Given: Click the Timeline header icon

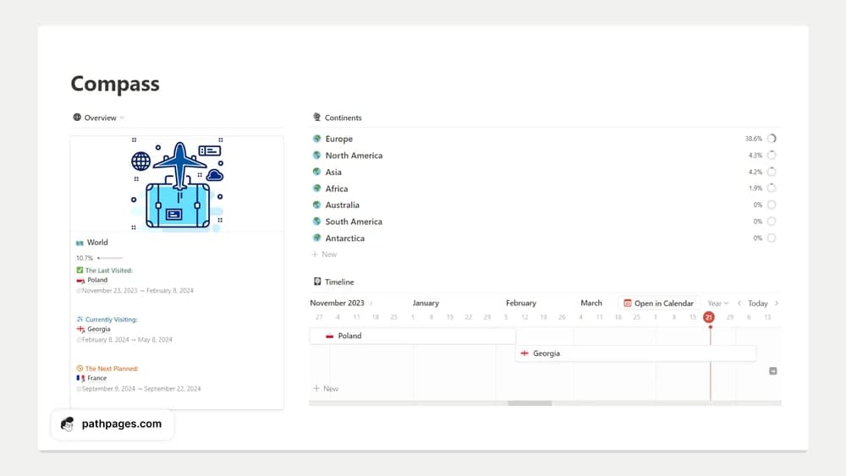Looking at the screenshot, I should point(317,282).
